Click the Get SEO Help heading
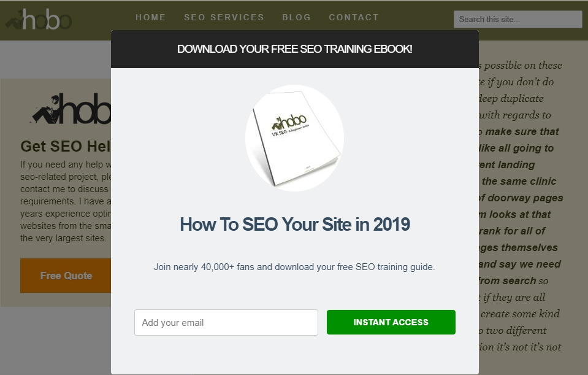 [66, 146]
